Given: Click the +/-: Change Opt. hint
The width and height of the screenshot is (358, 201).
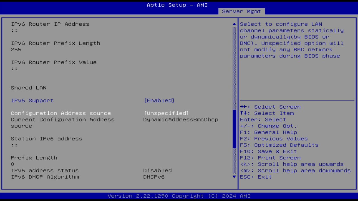Looking at the screenshot, I should click(x=268, y=126).
